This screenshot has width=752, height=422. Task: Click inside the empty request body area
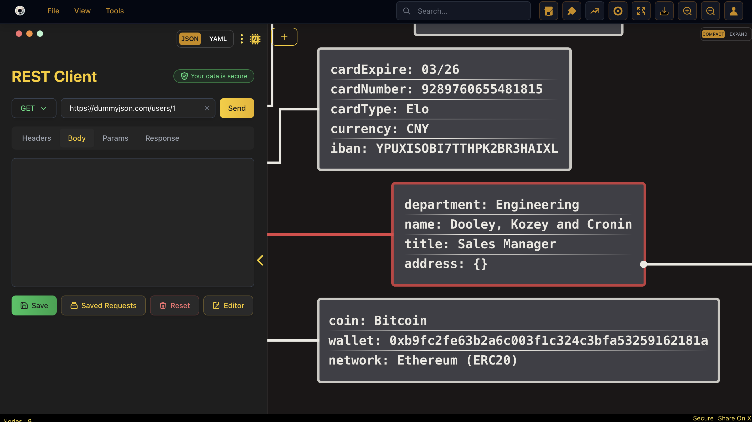tap(133, 223)
